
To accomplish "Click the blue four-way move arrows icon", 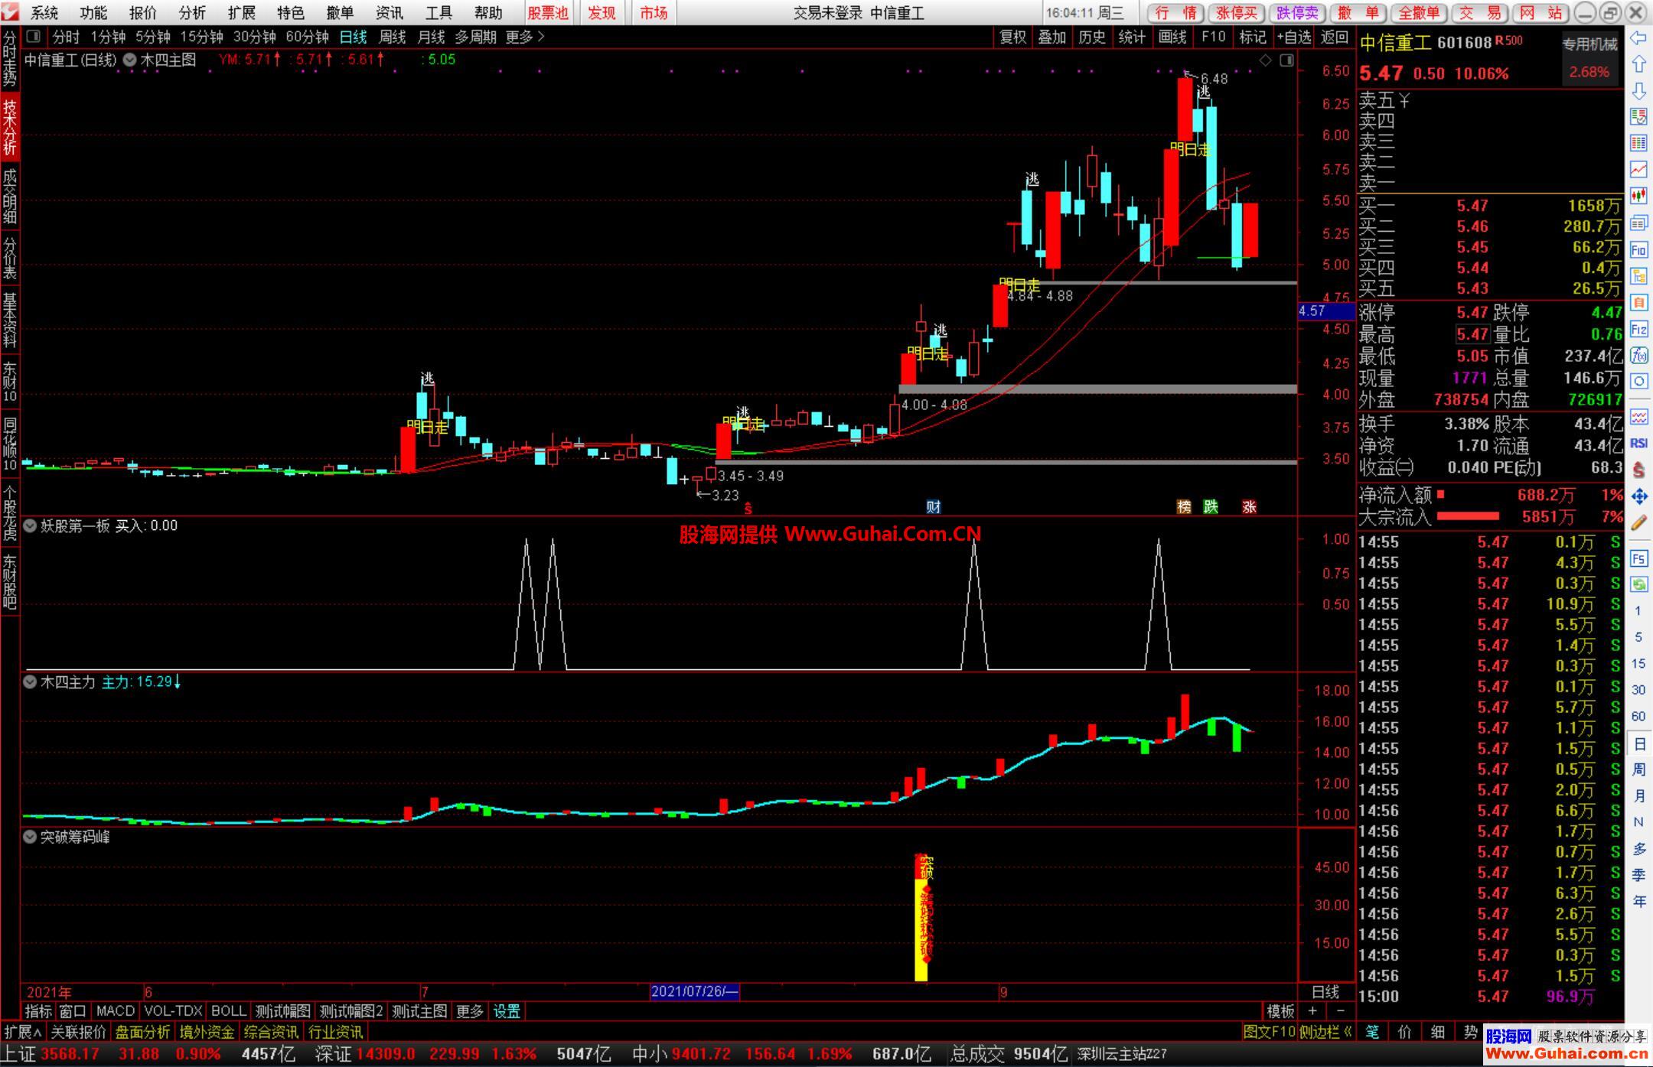I will [x=1638, y=496].
